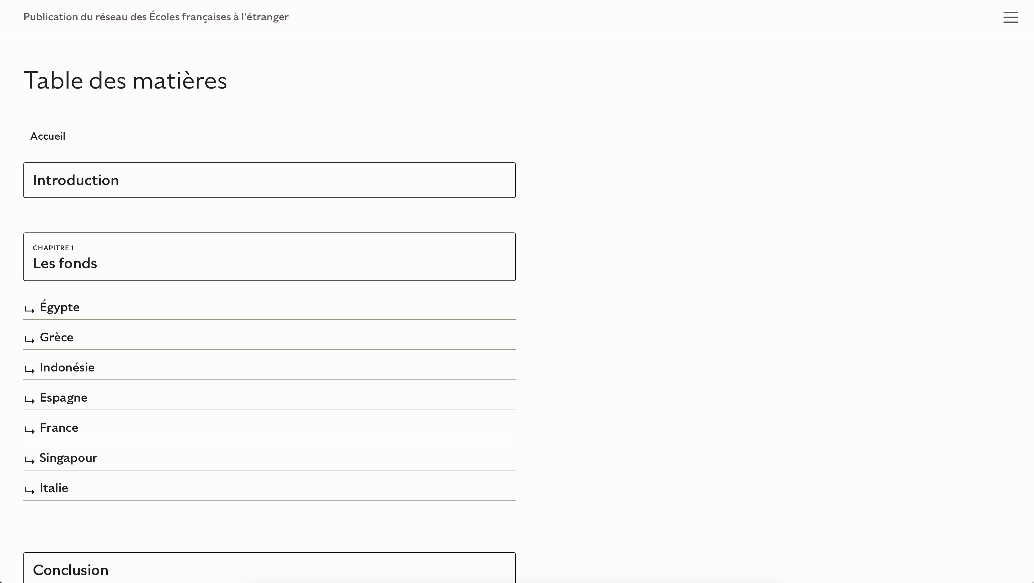
Task: Open the hamburger menu icon
Action: click(x=1010, y=17)
